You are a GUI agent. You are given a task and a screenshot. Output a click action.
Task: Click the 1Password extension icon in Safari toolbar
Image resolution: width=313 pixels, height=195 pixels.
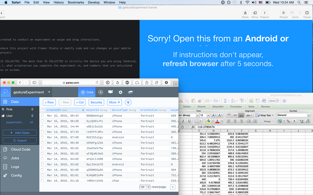[107, 82]
